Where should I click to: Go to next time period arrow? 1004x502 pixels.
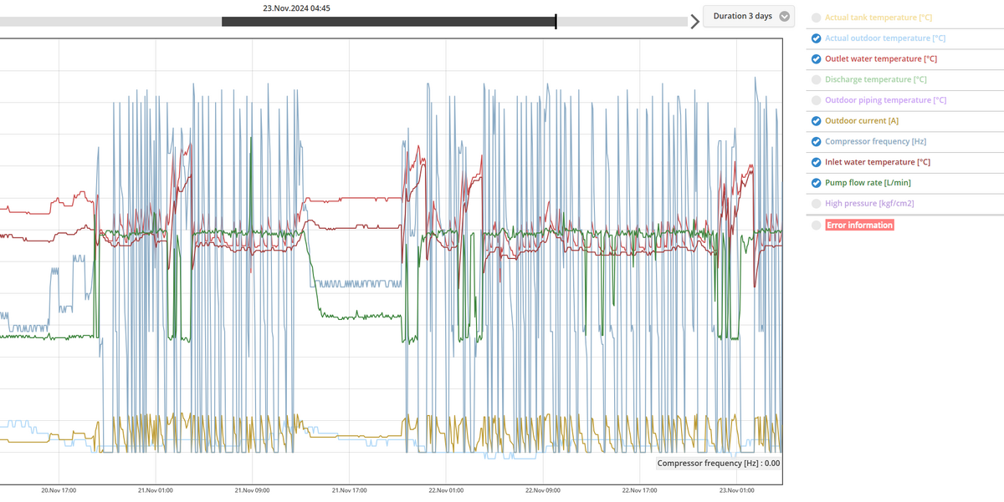[x=694, y=22]
